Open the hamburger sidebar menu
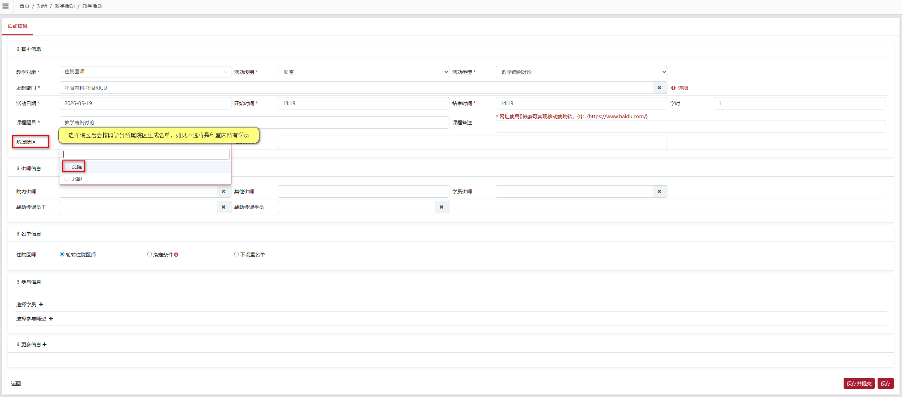 coord(5,6)
